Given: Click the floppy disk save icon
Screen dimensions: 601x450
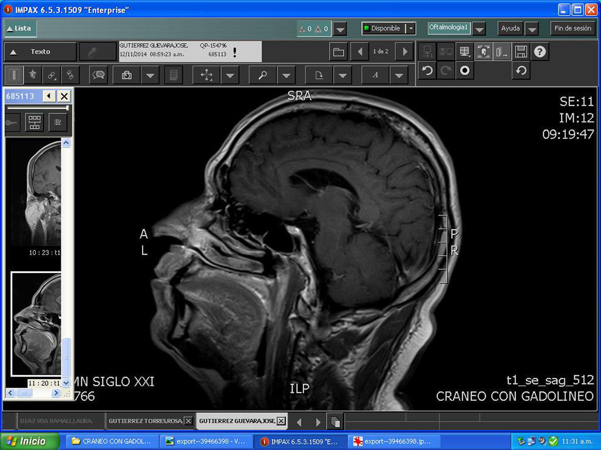Looking at the screenshot, I should tap(521, 52).
